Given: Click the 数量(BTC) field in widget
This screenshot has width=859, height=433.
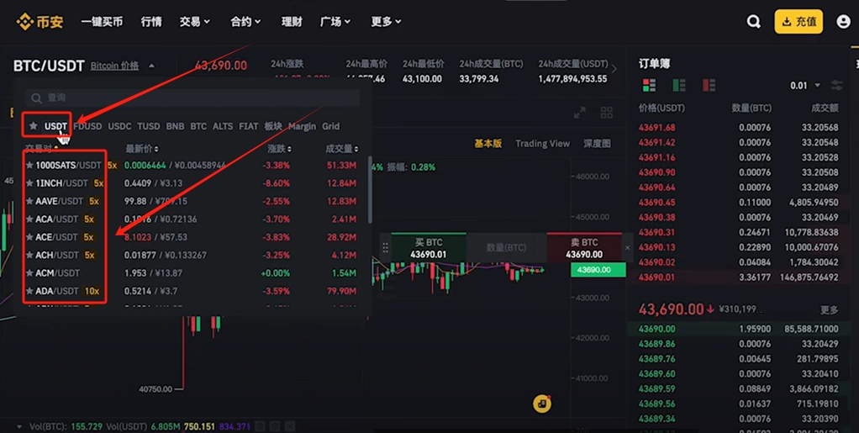Looking at the screenshot, I should tap(506, 248).
